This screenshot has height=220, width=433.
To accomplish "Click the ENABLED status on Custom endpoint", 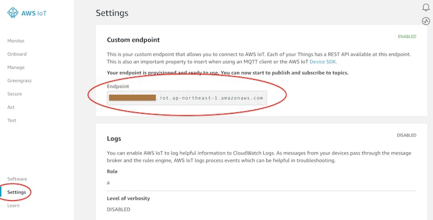I will coord(407,36).
